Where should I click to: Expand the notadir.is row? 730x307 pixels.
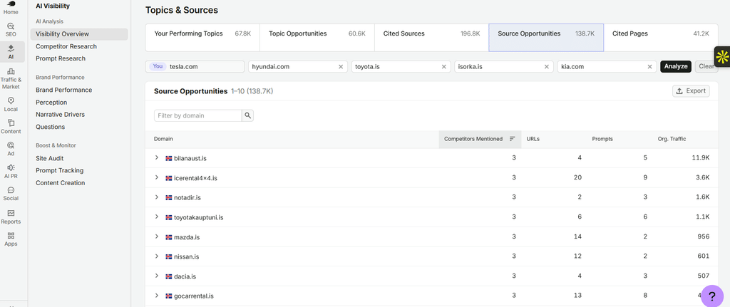[157, 197]
